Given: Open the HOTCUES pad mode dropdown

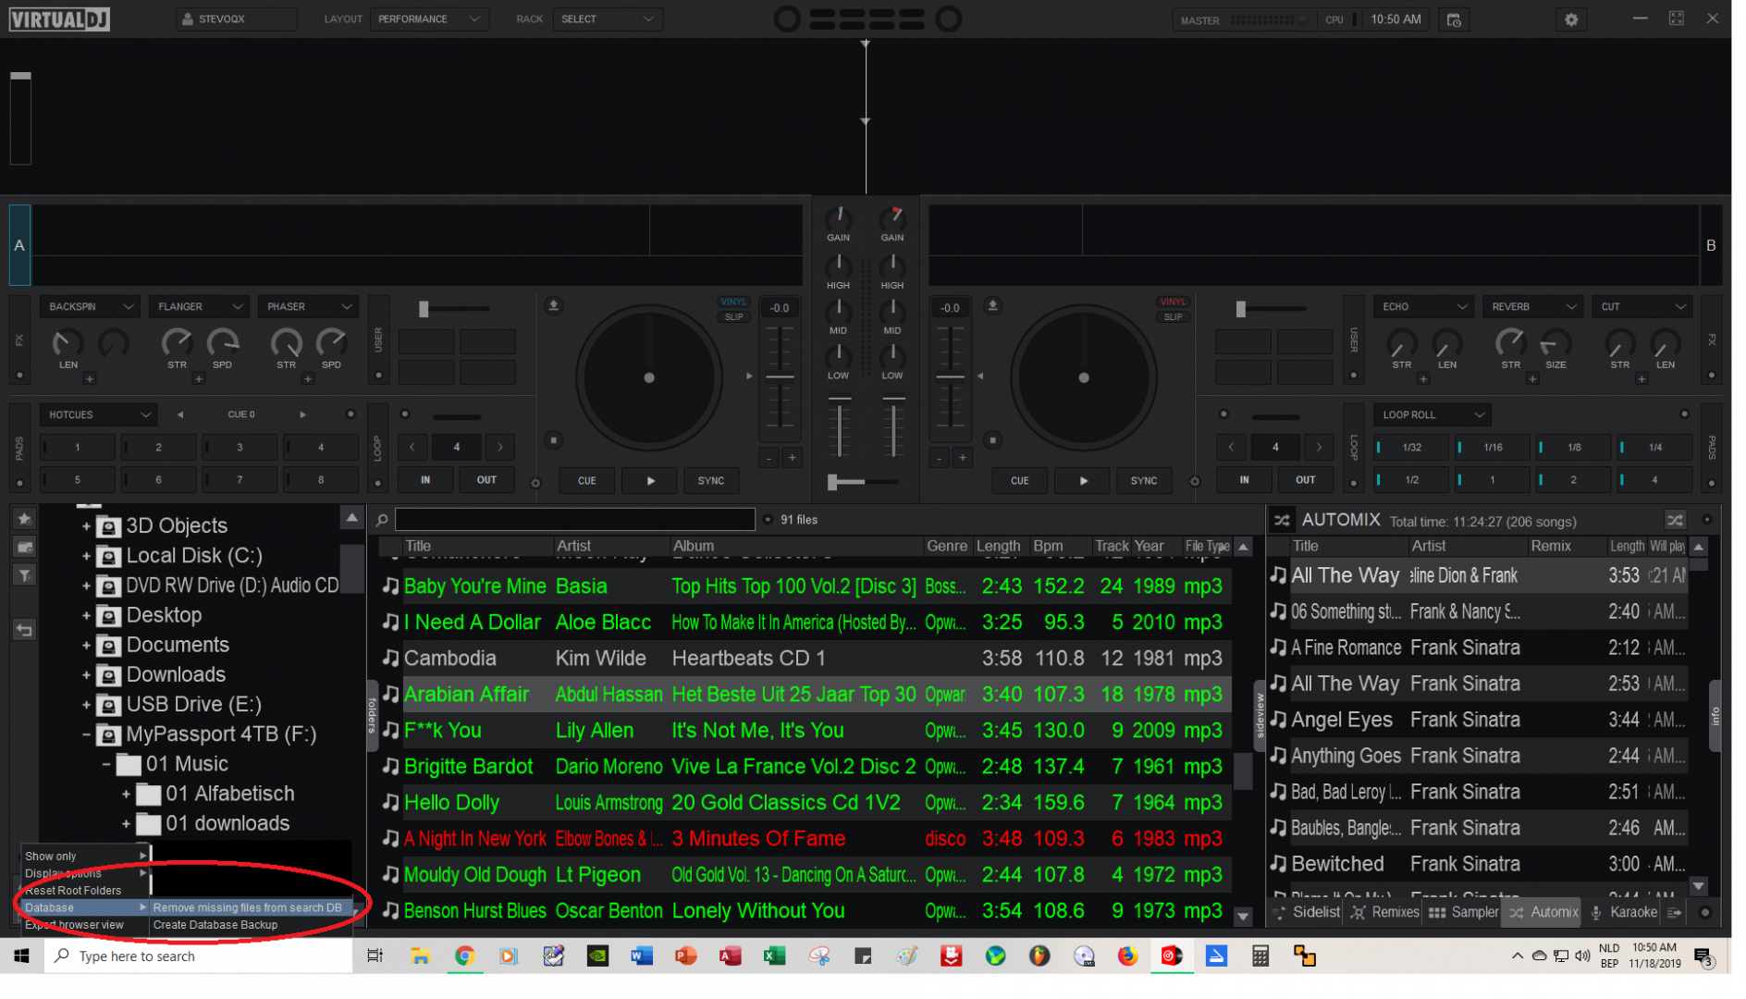Looking at the screenshot, I should 98,414.
